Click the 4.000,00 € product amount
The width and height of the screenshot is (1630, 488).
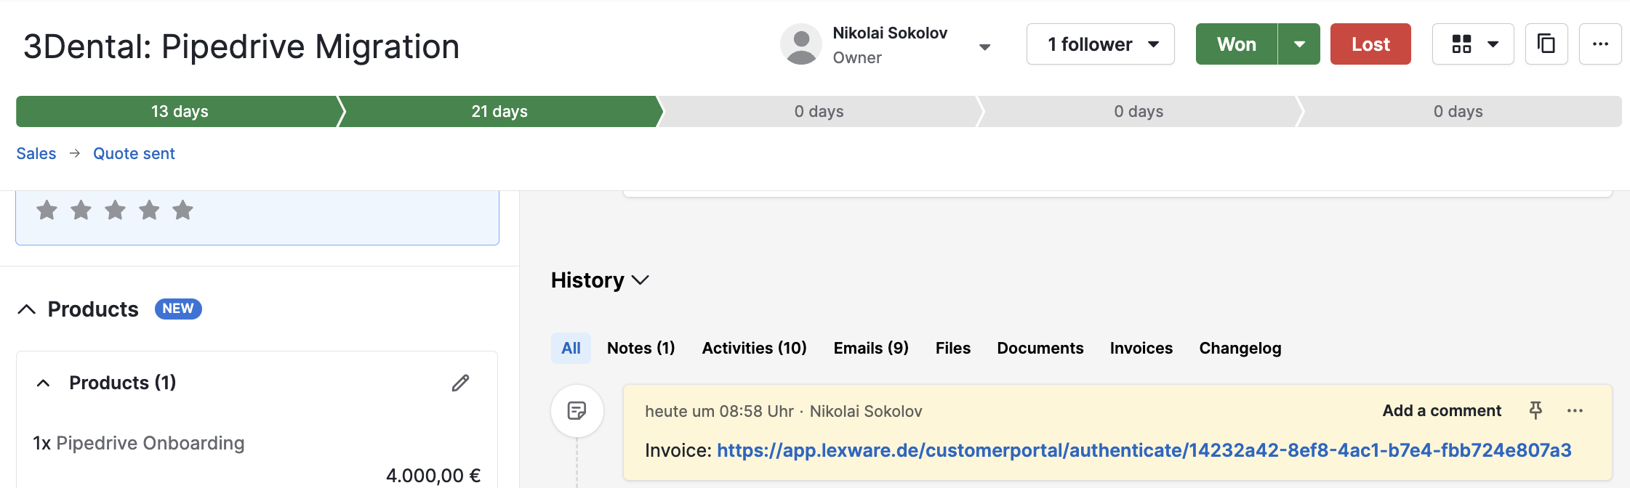pos(433,476)
